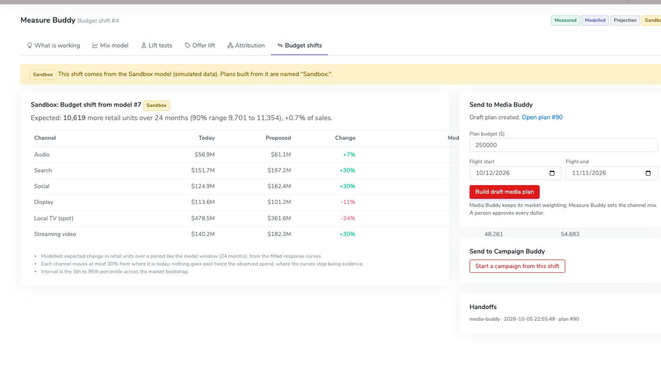661x372 pixels.
Task: Select the Audio channel row label
Action: pyautogui.click(x=42, y=154)
